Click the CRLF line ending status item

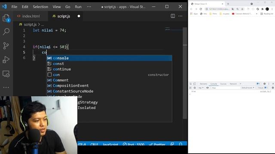[x=94, y=144]
